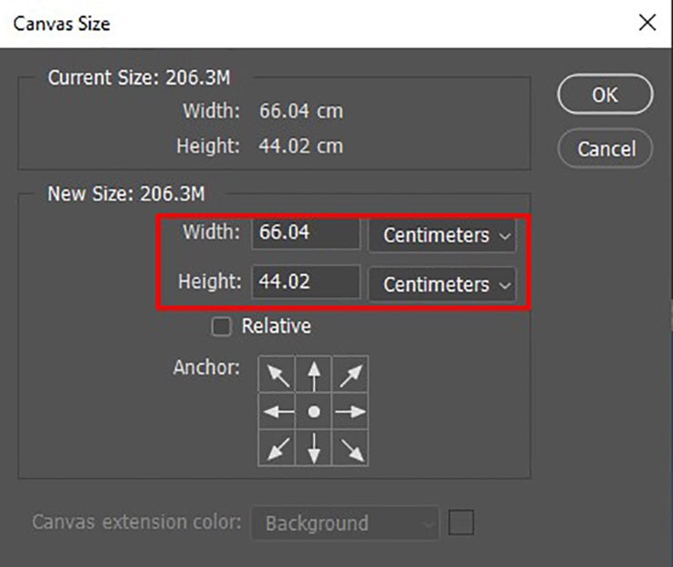This screenshot has width=673, height=567.
Task: Click the Height input field
Action: point(306,282)
